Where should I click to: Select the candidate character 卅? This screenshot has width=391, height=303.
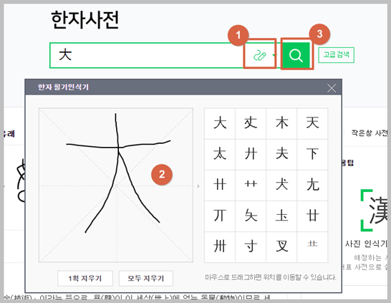coord(220,247)
